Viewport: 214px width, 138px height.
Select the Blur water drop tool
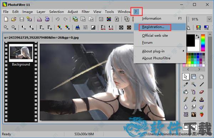pyautogui.click(x=186, y=107)
